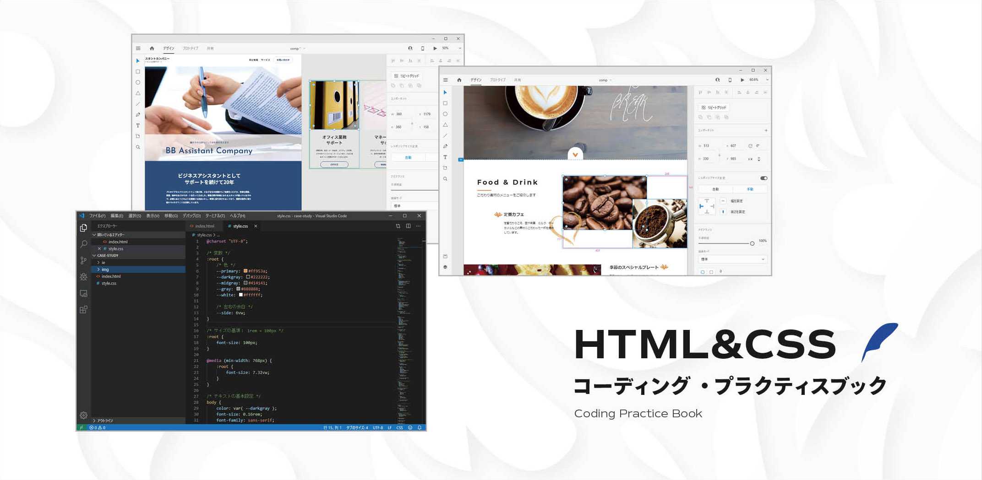Screen dimensions: 982x480
Task: Click the split editor icon in VS Code
Action: click(x=408, y=226)
